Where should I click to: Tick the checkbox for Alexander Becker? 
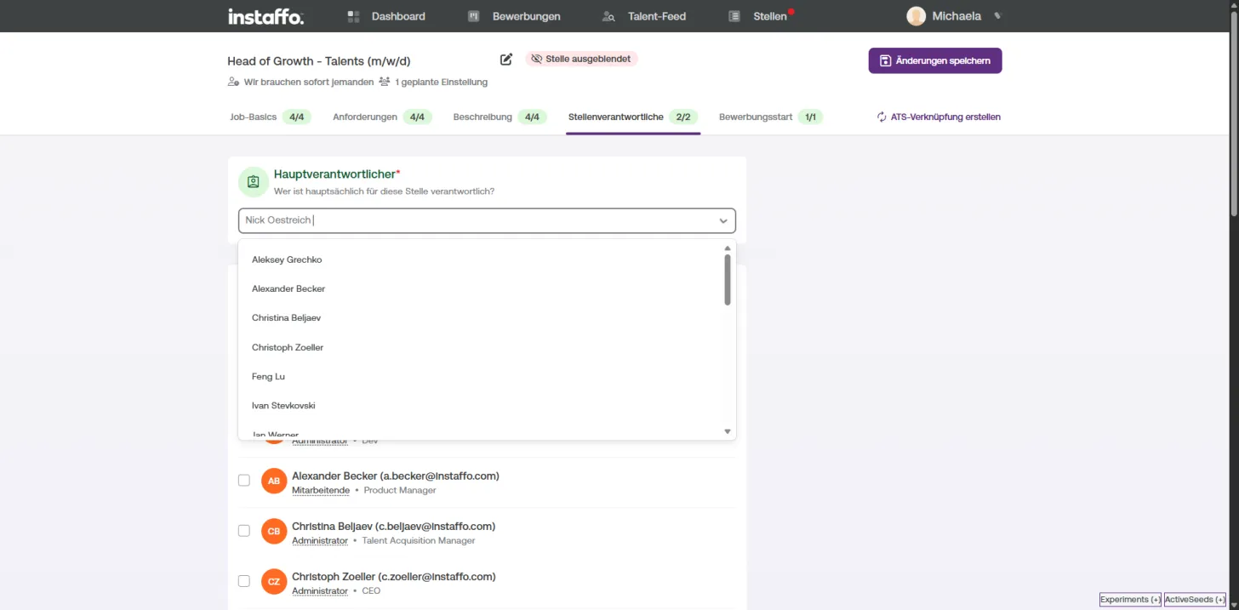click(244, 481)
